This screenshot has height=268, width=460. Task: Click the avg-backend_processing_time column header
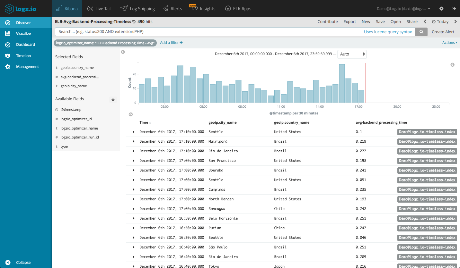pos(381,122)
